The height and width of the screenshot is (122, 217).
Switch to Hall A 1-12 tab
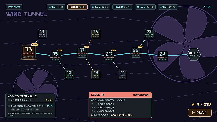(56, 7)
